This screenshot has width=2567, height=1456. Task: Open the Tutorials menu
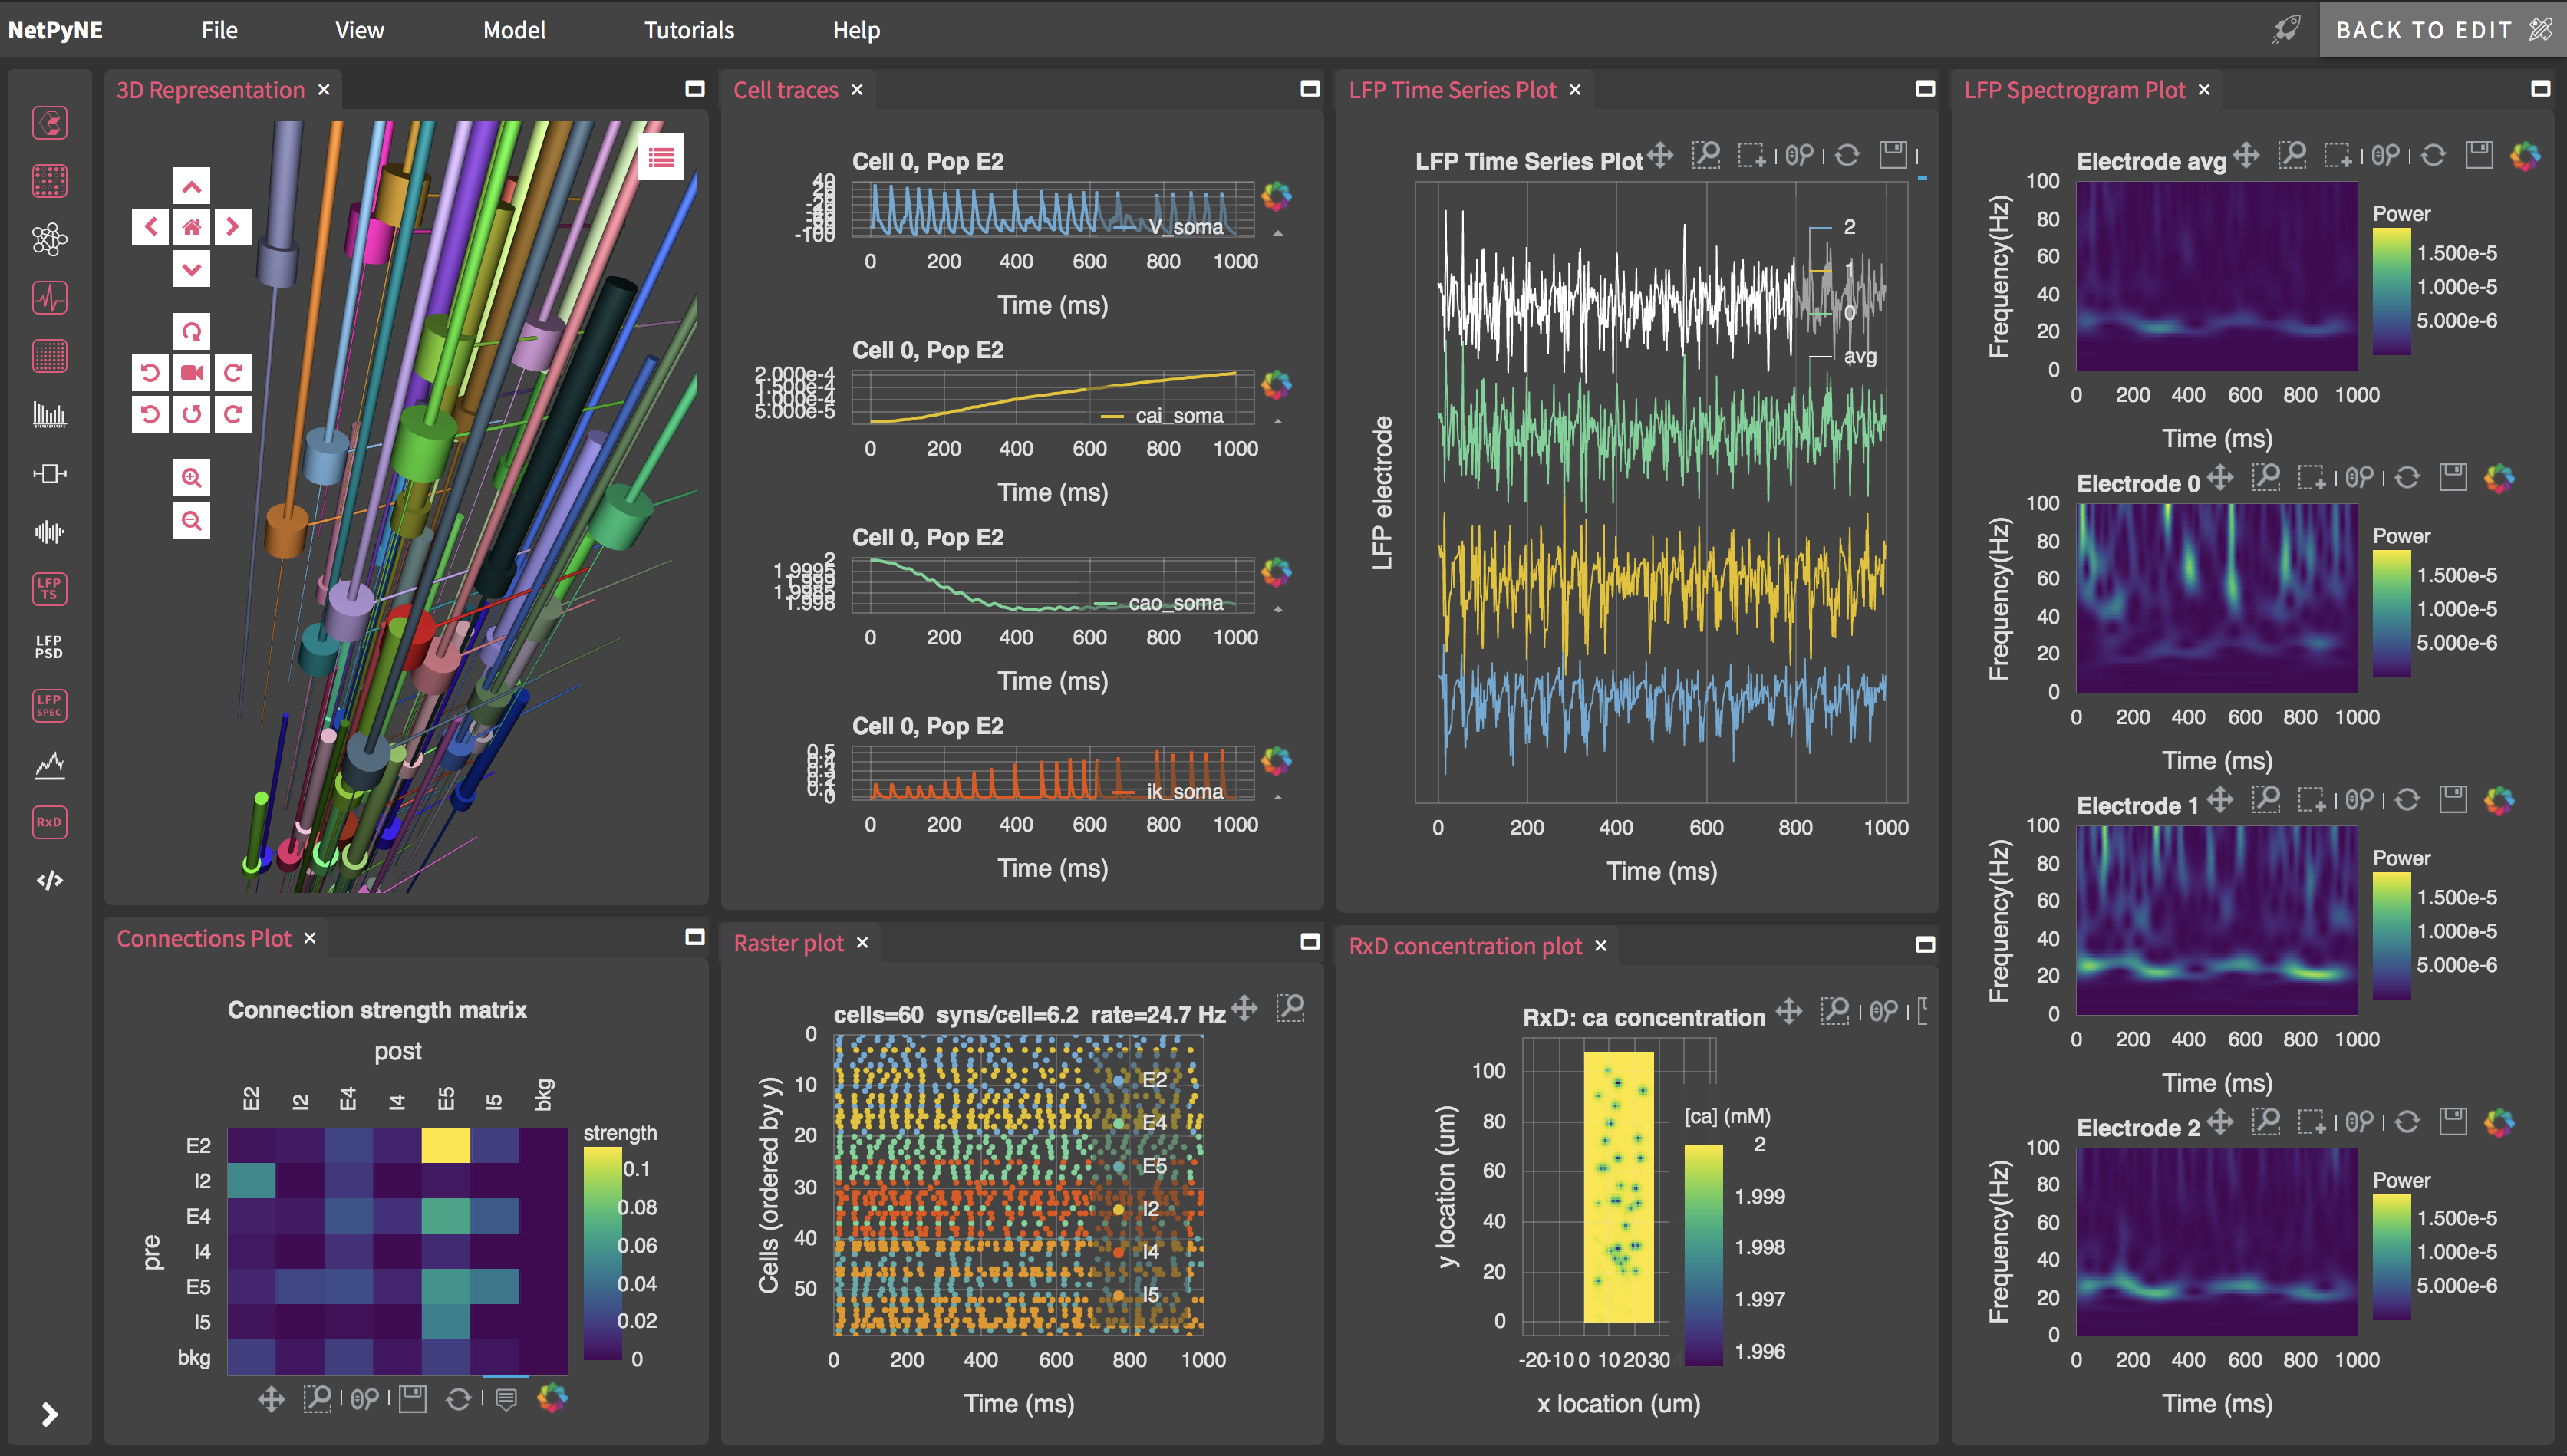[688, 30]
